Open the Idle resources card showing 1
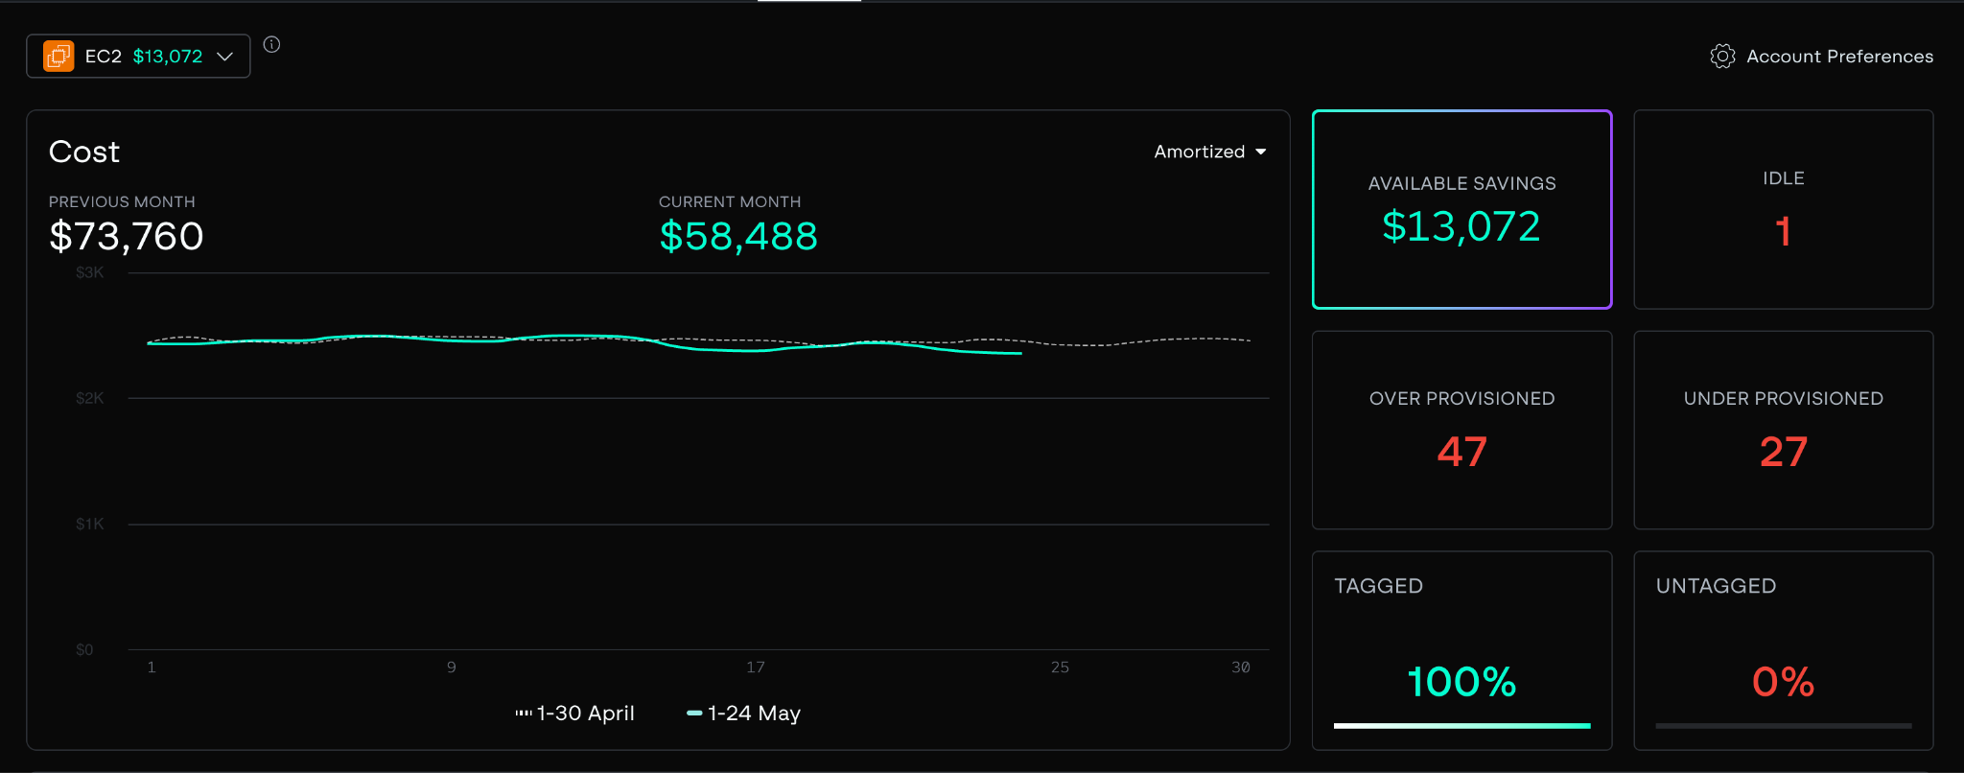 pos(1783,210)
